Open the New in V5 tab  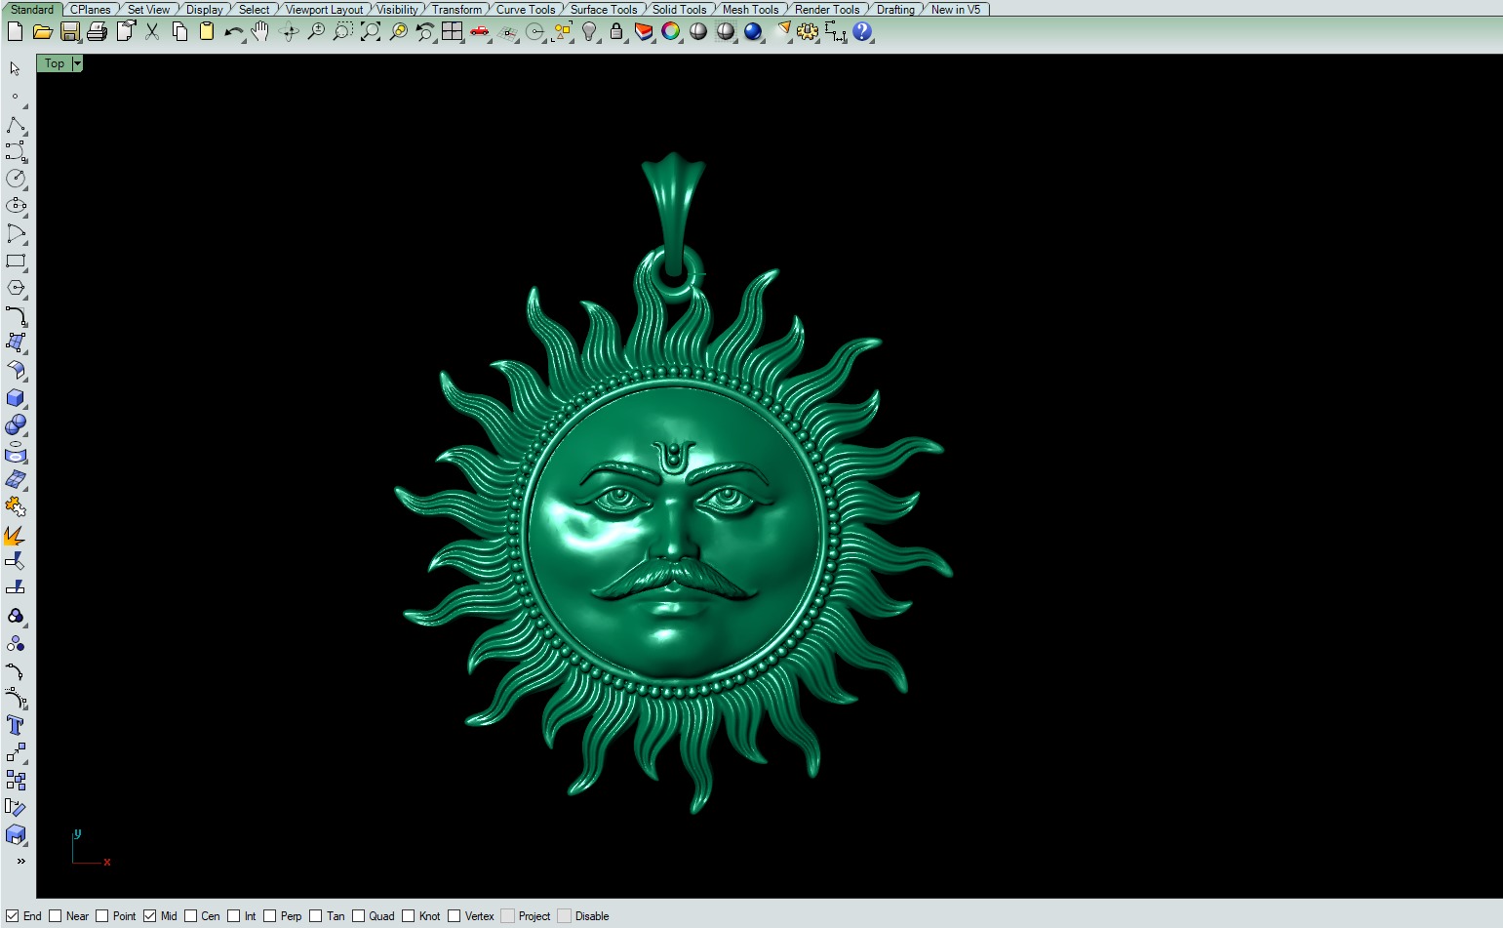point(956,10)
